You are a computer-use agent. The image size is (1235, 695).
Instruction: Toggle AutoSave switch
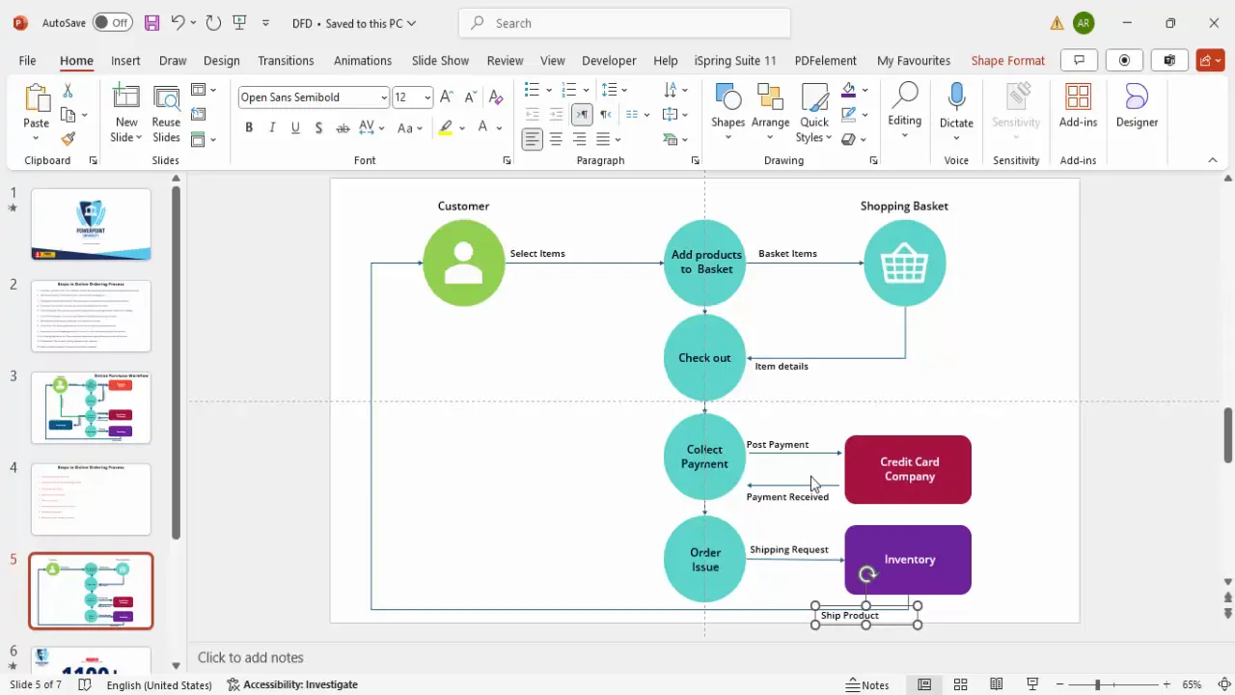(114, 22)
